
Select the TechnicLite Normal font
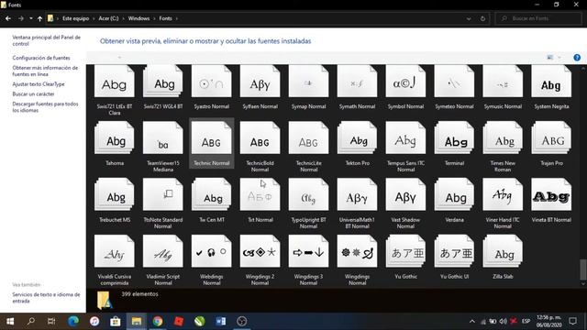pos(308,147)
